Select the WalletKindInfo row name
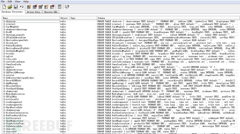 point(14,46)
